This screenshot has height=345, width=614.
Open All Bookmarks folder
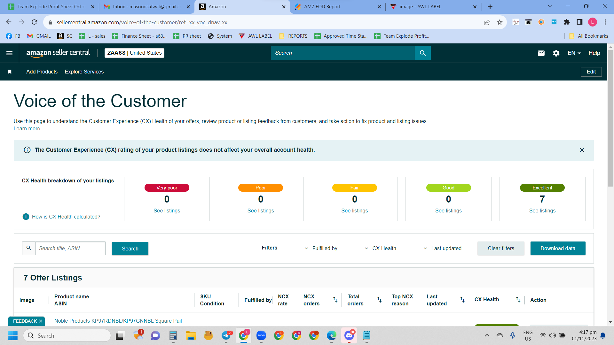[589, 36]
